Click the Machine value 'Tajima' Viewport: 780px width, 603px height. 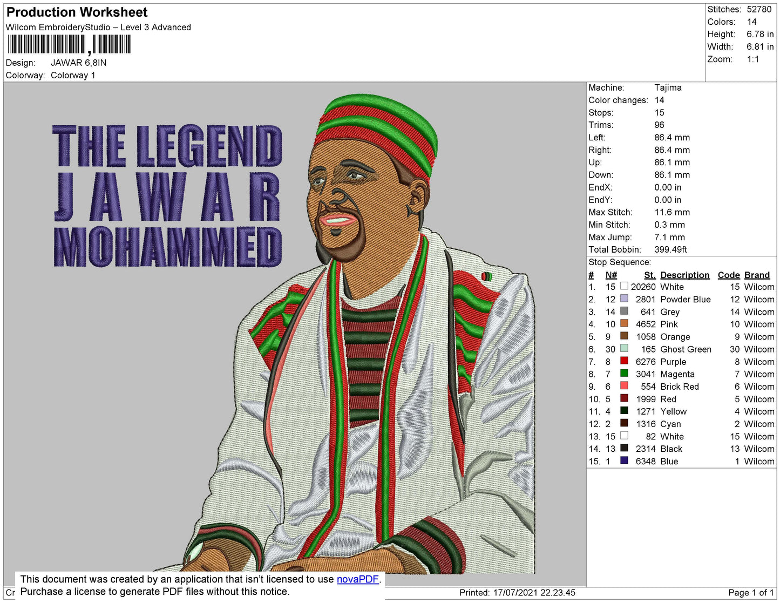tap(668, 87)
